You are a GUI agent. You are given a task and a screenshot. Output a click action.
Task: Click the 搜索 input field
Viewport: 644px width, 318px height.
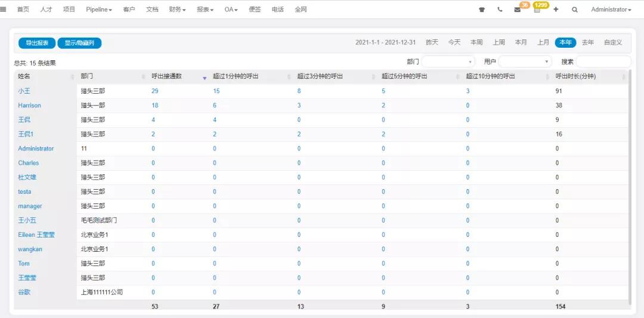coord(603,61)
